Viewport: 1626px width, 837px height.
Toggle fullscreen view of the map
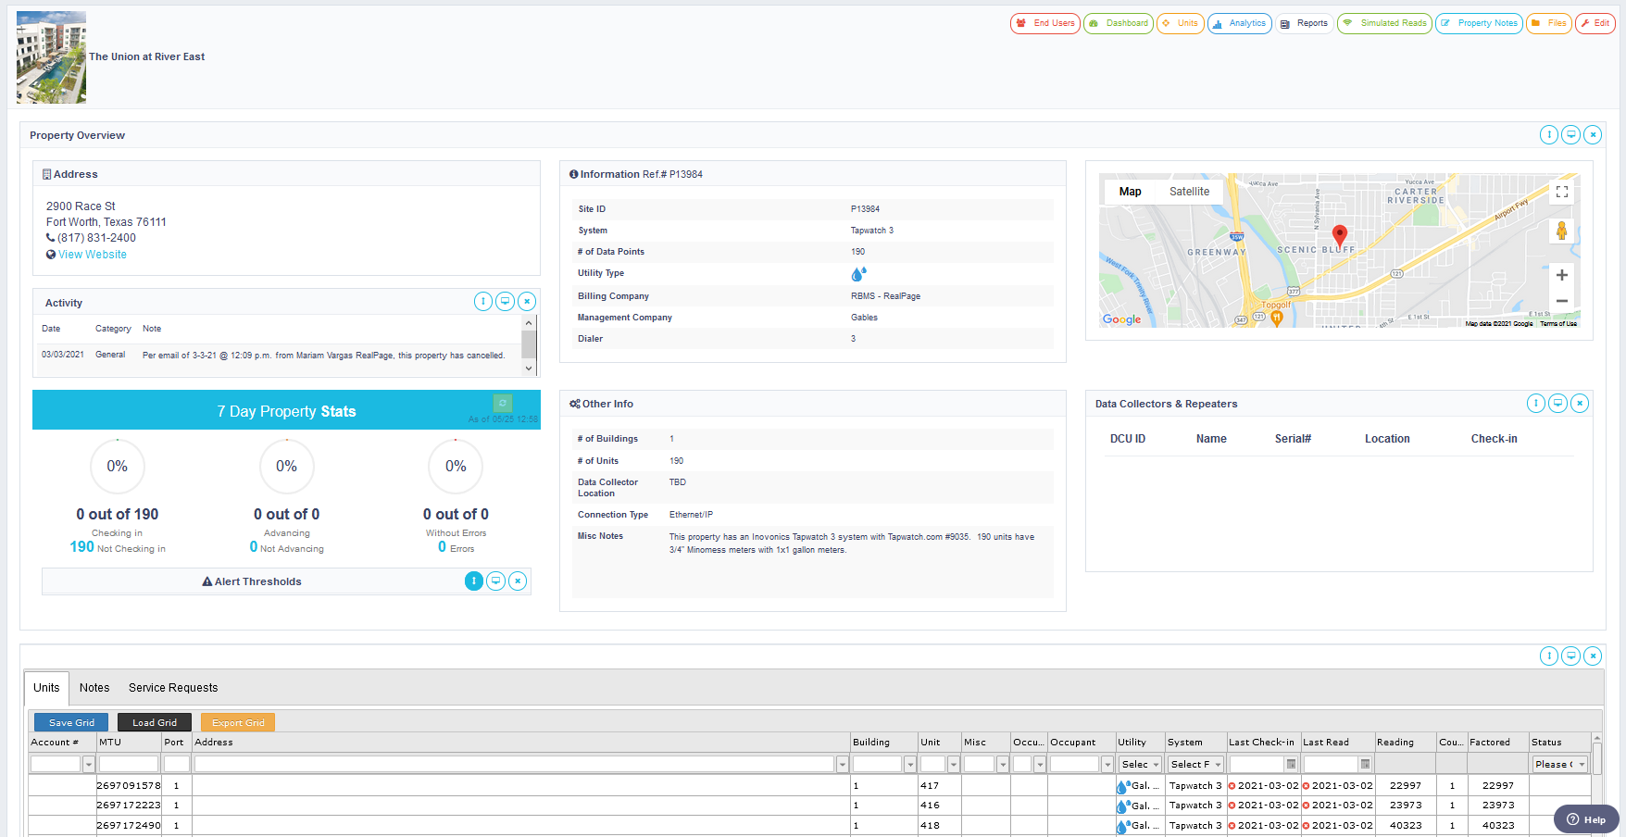pos(1561,192)
